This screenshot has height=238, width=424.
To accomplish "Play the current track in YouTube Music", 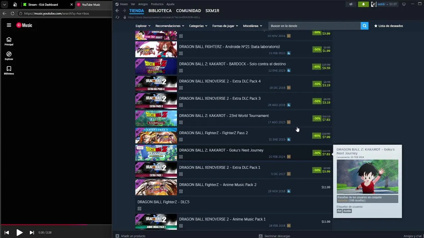I will coord(20,232).
